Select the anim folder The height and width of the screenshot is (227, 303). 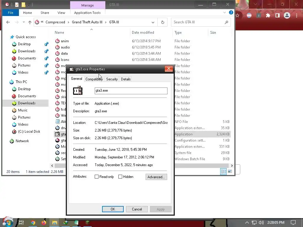[x=65, y=41]
